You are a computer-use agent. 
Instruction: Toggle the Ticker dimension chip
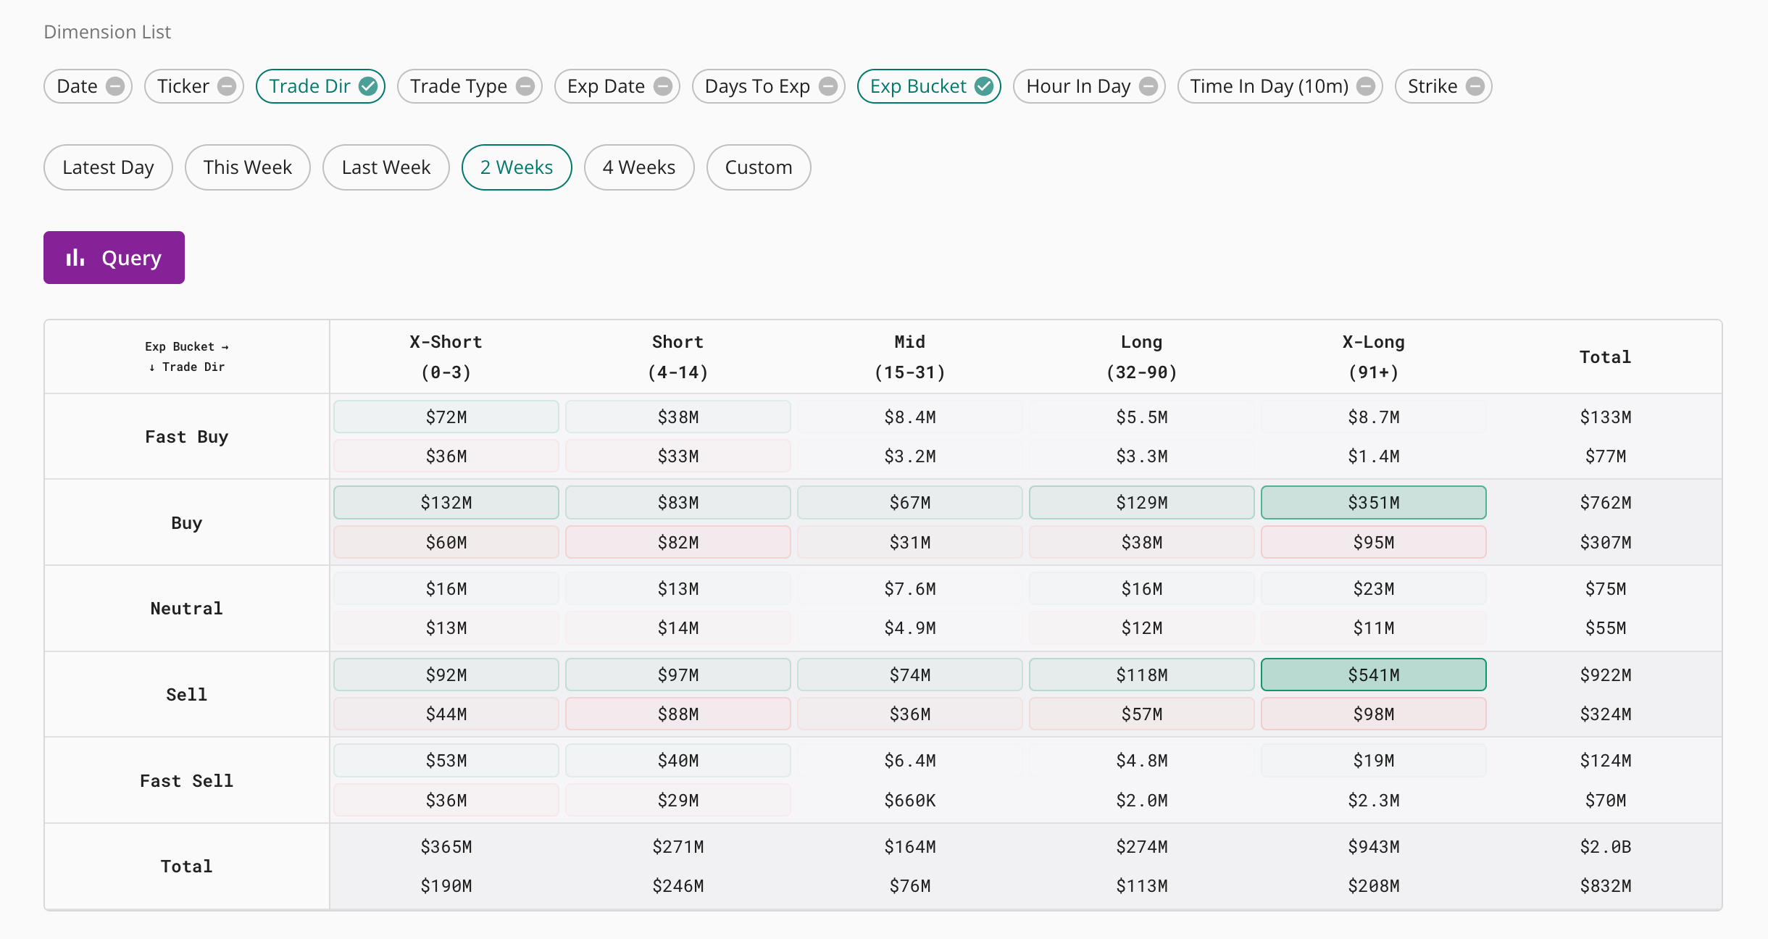(x=194, y=86)
